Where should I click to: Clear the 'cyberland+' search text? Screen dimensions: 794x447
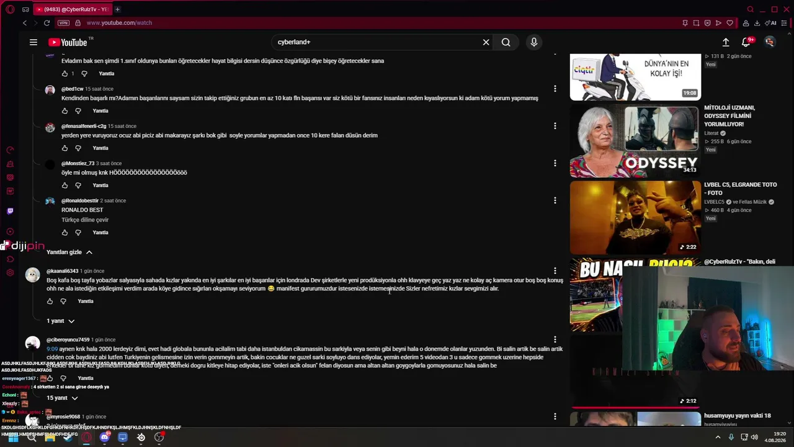(486, 42)
